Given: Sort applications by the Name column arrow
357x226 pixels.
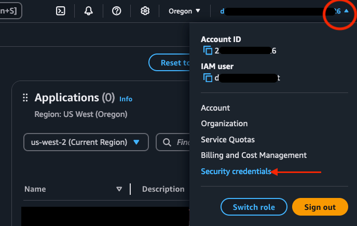Looking at the screenshot, I should coord(119,189).
